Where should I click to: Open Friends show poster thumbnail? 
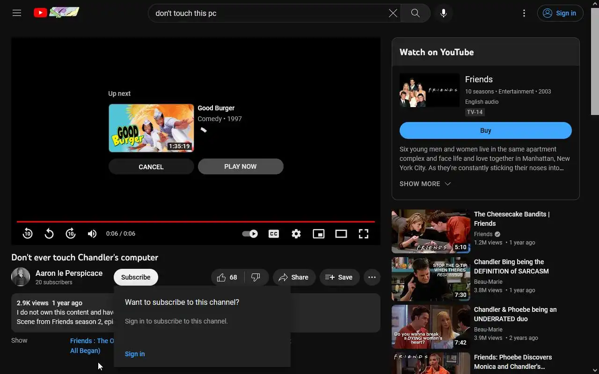pyautogui.click(x=430, y=90)
